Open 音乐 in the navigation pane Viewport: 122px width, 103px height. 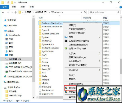click(11, 51)
